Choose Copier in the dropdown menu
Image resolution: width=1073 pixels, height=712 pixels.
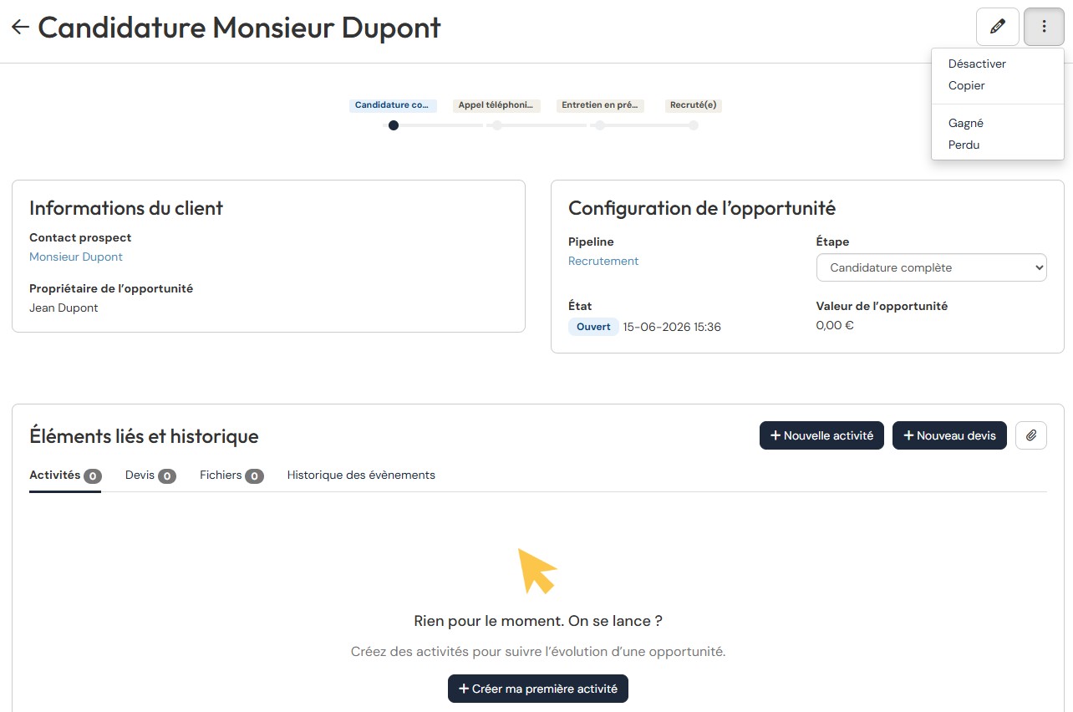pos(966,85)
